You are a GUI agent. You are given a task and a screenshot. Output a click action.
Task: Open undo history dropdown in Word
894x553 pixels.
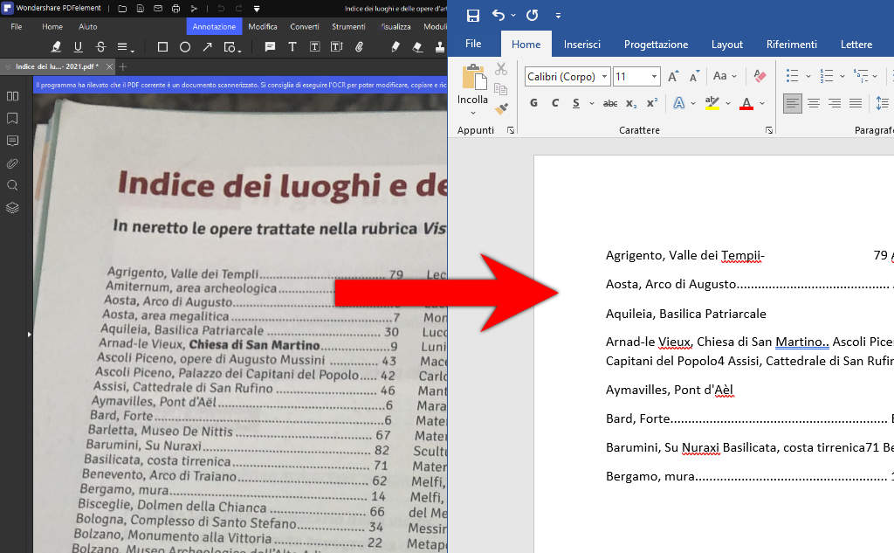click(513, 16)
